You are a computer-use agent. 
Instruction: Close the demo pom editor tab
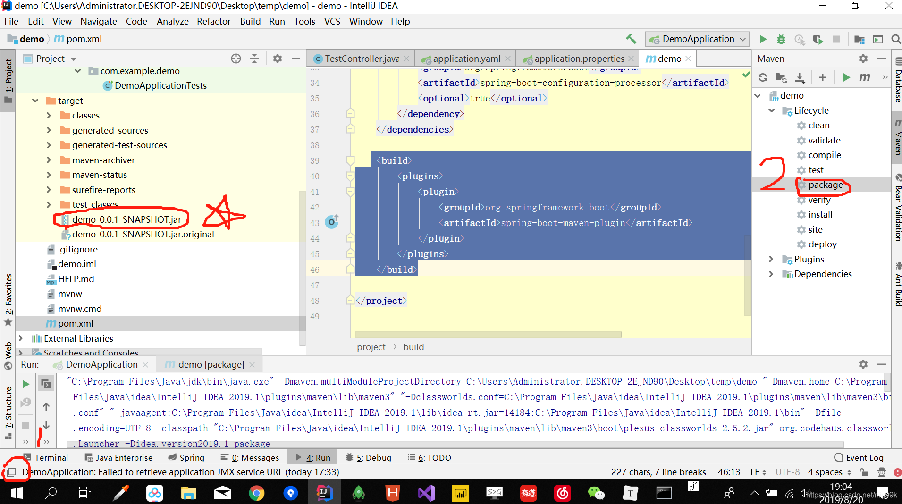pyautogui.click(x=689, y=59)
